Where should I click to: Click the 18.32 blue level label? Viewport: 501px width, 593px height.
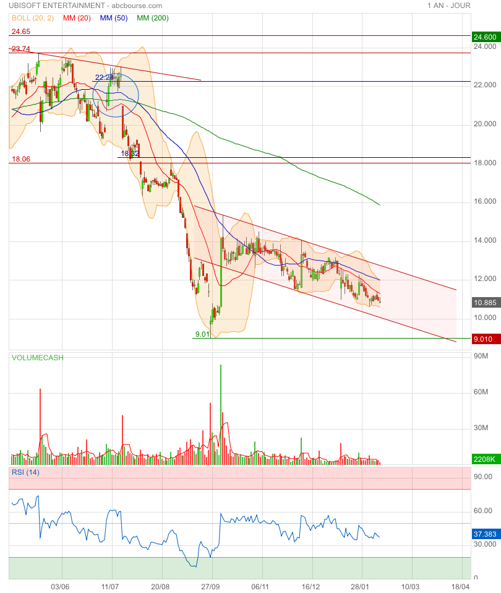click(x=130, y=154)
